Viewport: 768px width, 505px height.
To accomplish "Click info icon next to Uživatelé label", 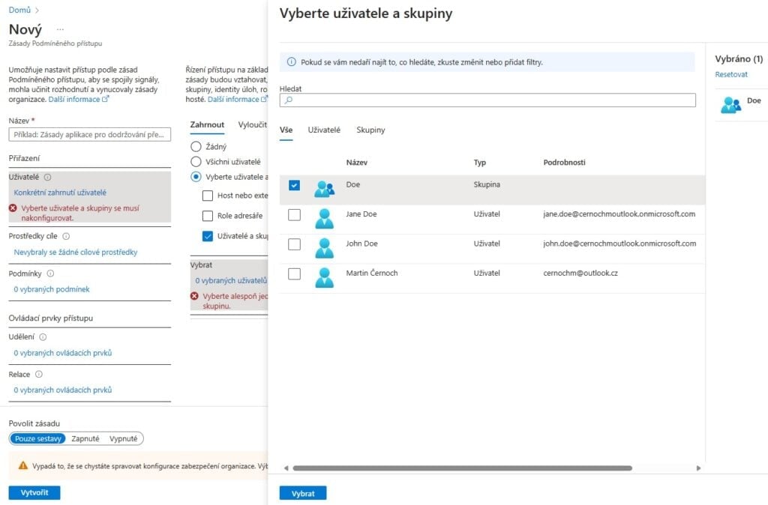I will tap(47, 177).
